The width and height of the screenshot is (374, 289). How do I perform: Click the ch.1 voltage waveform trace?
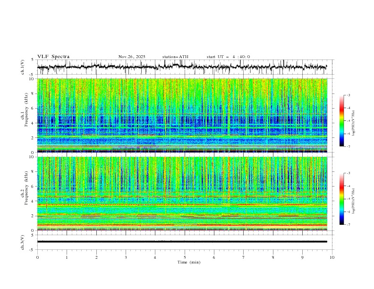tap(182, 67)
